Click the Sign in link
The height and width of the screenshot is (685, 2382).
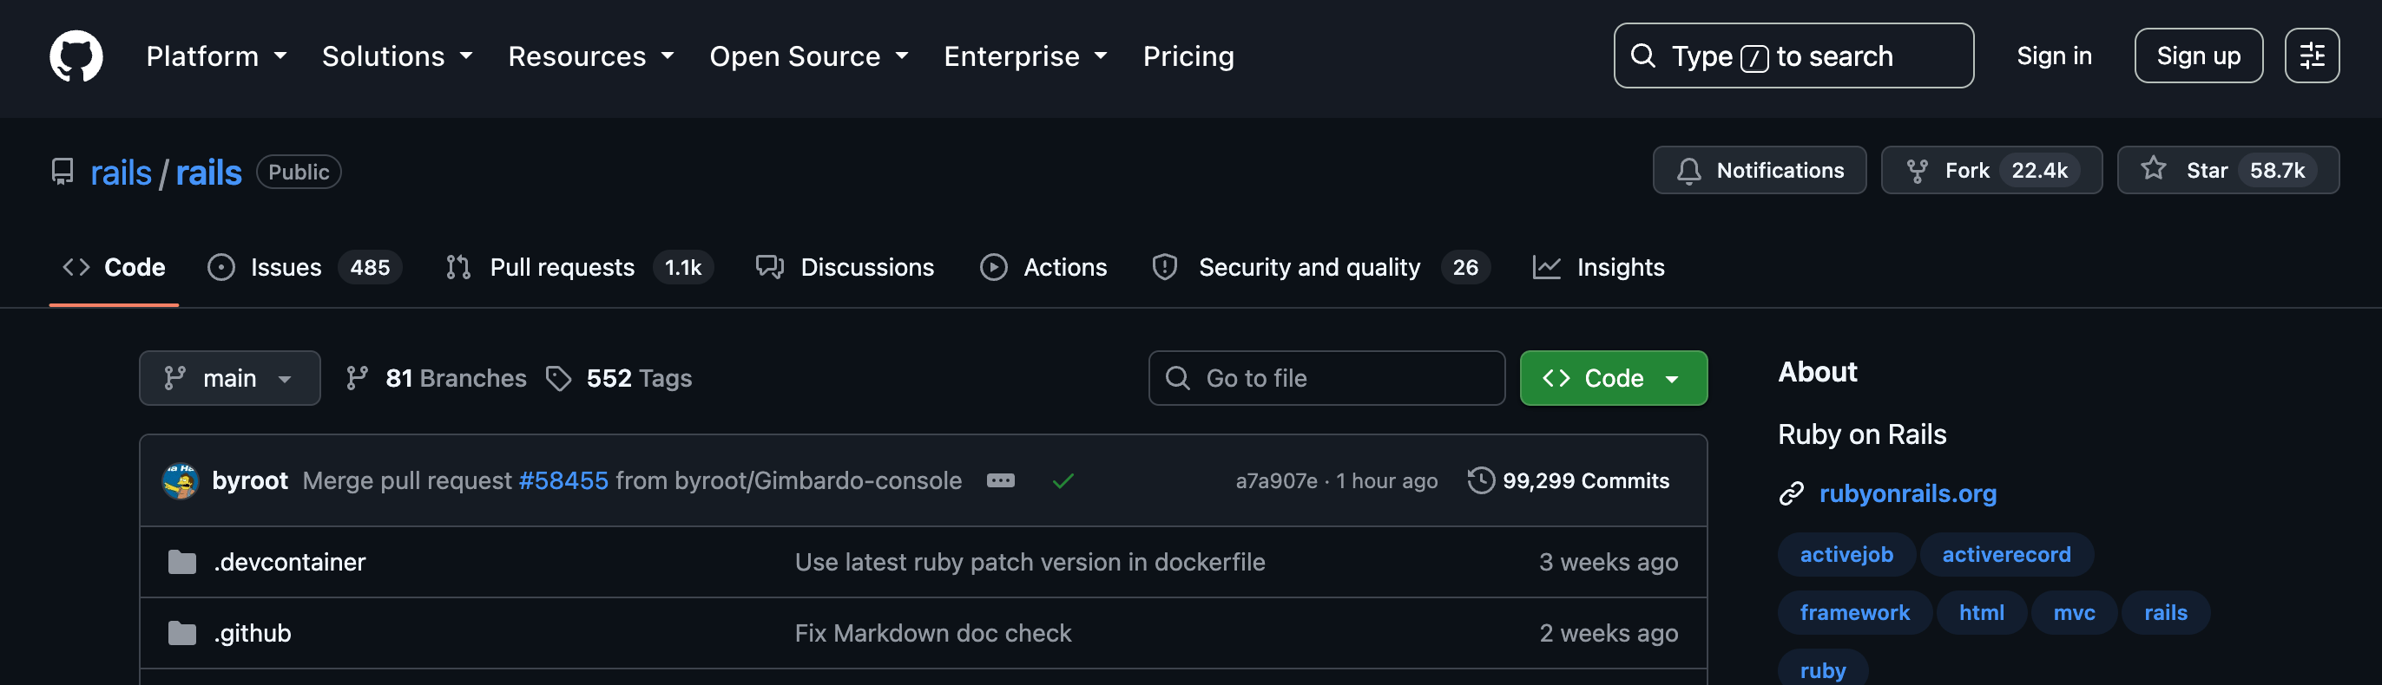coord(2054,56)
